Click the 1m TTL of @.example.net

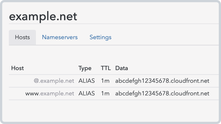(105, 81)
